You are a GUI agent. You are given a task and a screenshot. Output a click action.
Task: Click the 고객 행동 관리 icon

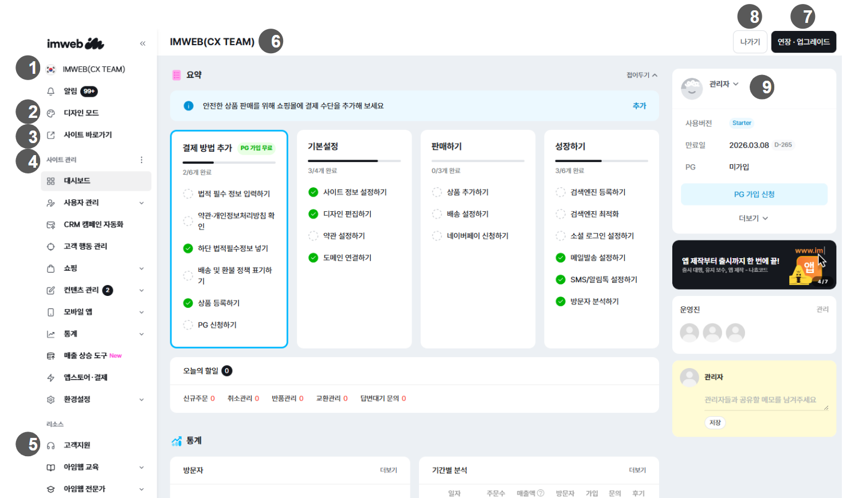pyautogui.click(x=51, y=247)
